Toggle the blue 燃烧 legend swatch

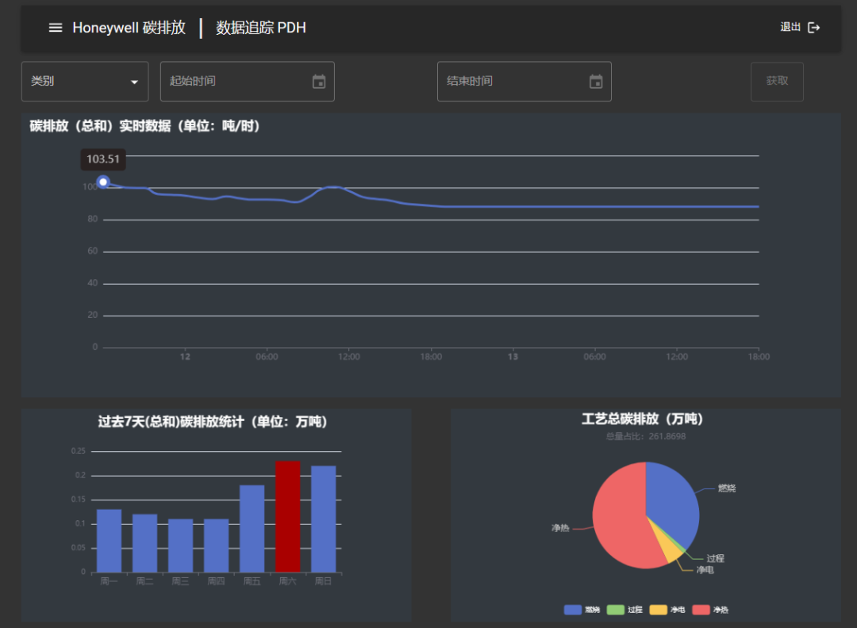point(573,610)
